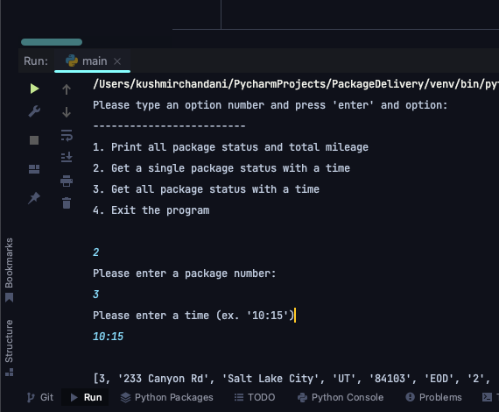Image resolution: width=499 pixels, height=412 pixels.
Task: Open the Python Console tool window
Action: click(x=341, y=397)
